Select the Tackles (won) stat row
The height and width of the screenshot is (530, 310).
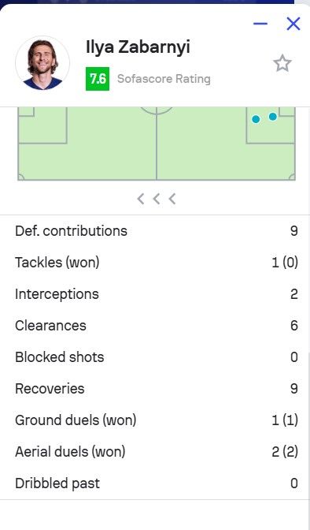click(x=157, y=263)
